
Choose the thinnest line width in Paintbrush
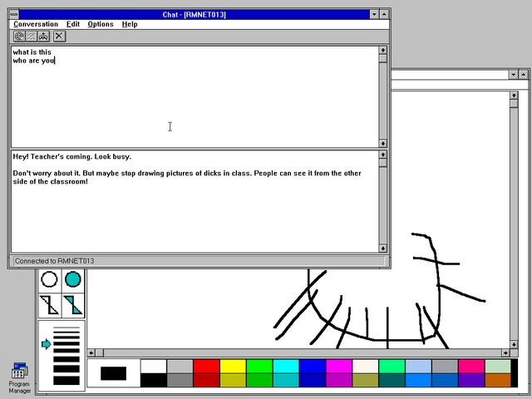[x=66, y=328]
